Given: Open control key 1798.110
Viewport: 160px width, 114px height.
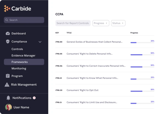Looking at the screenshot, I should [59, 78].
